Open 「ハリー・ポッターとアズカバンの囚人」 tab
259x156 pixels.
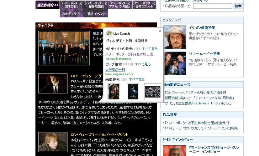click(120, 5)
